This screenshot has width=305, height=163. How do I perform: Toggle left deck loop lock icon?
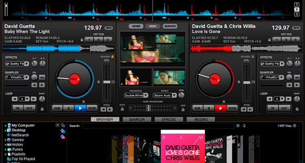click(42, 109)
